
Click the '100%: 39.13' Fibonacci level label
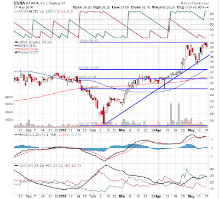(89, 41)
